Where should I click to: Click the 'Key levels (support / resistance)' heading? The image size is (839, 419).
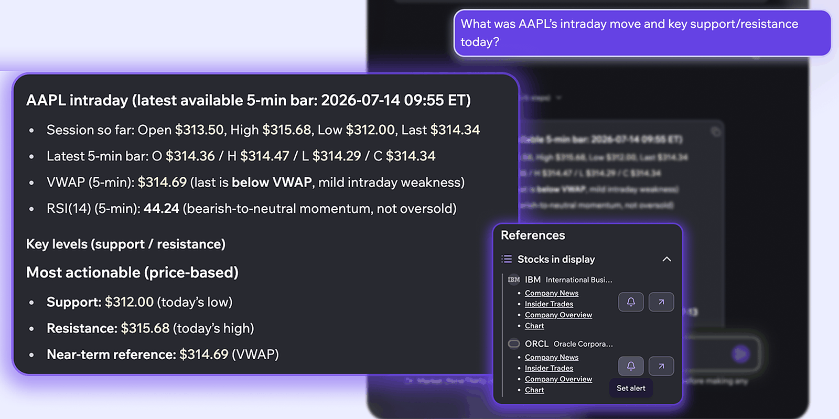[126, 244]
